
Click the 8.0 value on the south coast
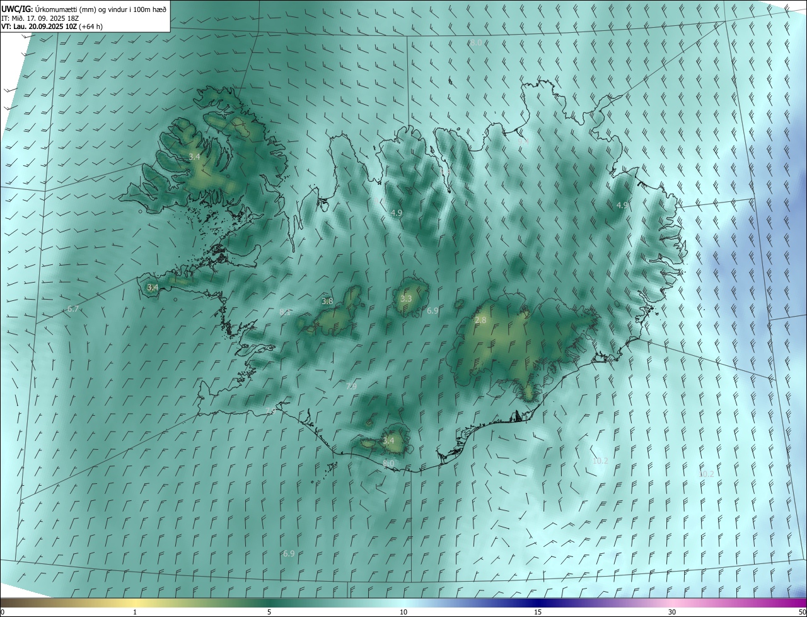tap(388, 463)
